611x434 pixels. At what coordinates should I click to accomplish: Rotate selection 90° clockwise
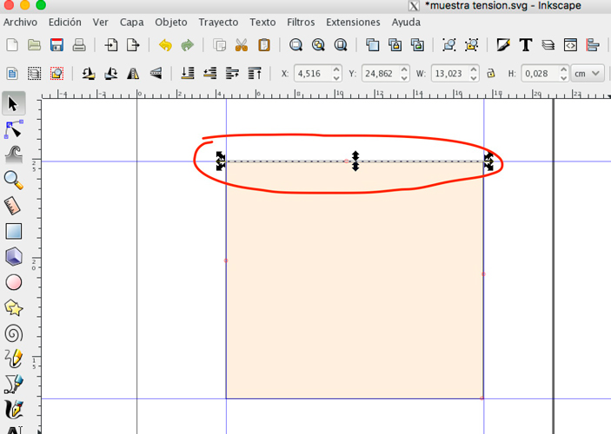click(111, 73)
